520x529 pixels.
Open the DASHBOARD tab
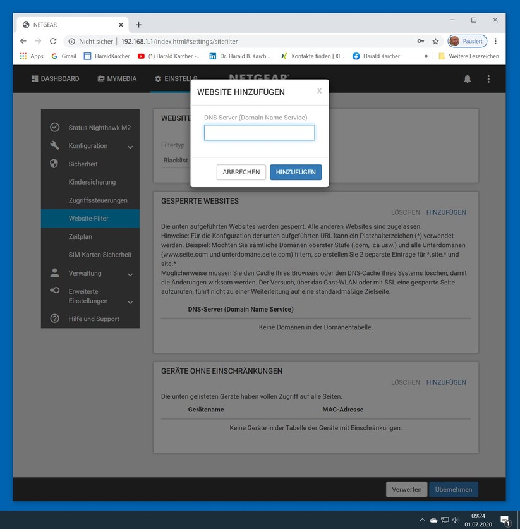(x=56, y=78)
